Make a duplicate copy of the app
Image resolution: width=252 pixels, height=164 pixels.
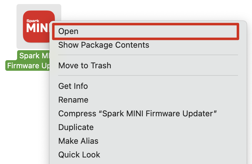[x=76, y=127]
